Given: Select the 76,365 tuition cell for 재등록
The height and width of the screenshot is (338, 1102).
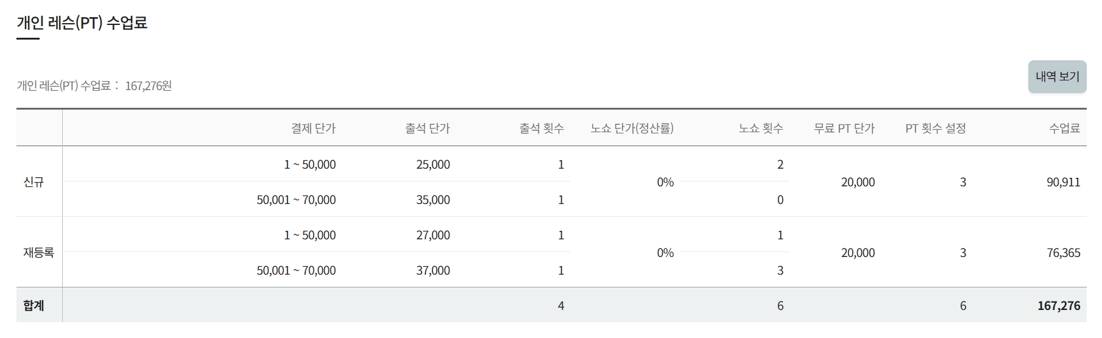Looking at the screenshot, I should pos(1063,253).
